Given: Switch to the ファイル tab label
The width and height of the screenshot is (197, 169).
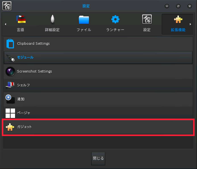Looking at the screenshot, I should coord(84,30).
